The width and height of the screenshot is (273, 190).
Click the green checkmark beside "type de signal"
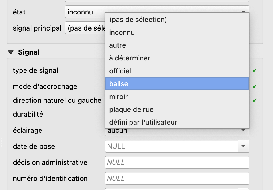coord(255,70)
